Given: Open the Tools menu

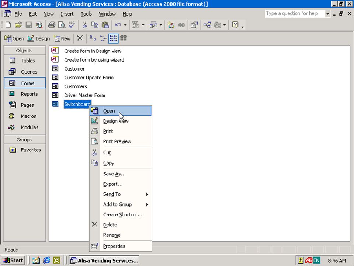Looking at the screenshot, I should pyautogui.click(x=86, y=14).
